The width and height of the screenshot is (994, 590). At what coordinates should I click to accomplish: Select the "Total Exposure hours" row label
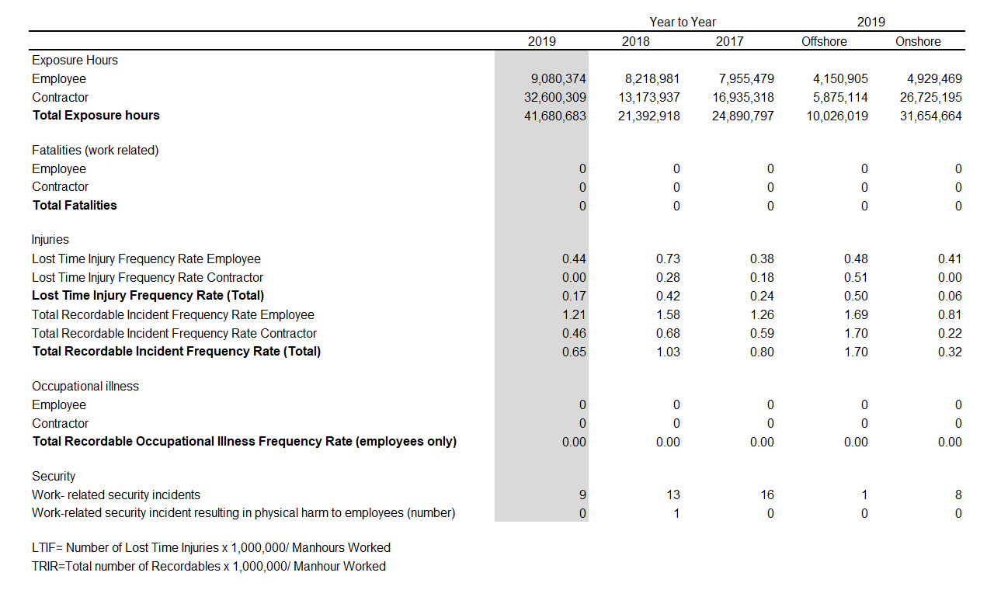pos(96,116)
